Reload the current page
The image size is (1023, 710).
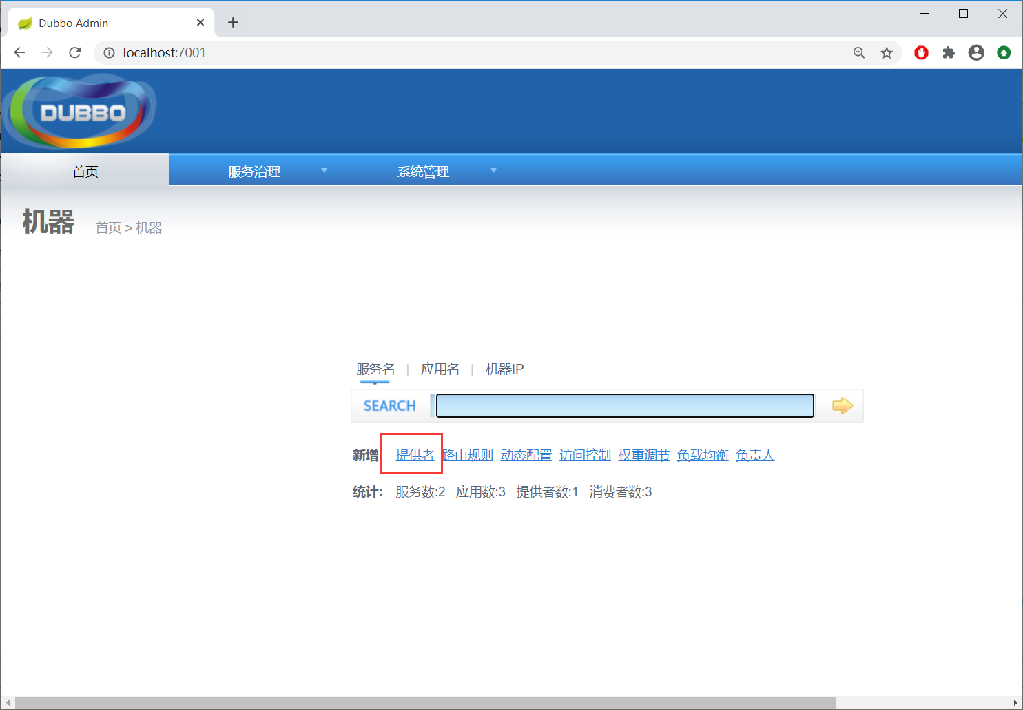pyautogui.click(x=75, y=52)
